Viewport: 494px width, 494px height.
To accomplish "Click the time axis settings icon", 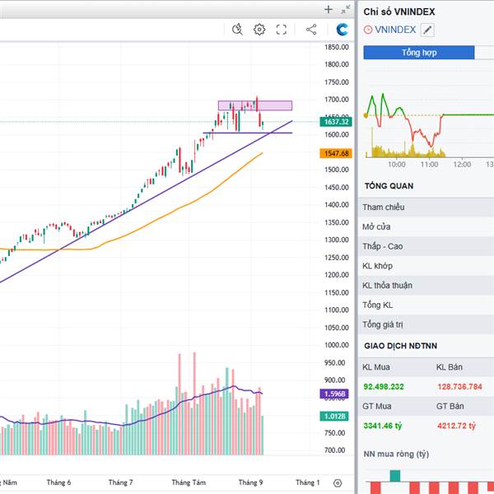I will pos(338,482).
